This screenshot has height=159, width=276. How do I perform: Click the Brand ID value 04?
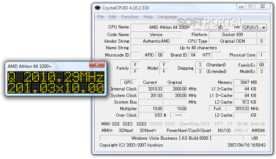(x=193, y=55)
